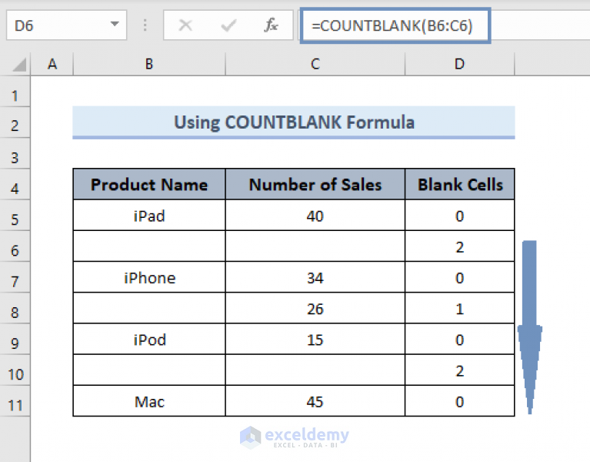
Task: Select the blank cell count 2 in row 10
Action: tap(460, 370)
